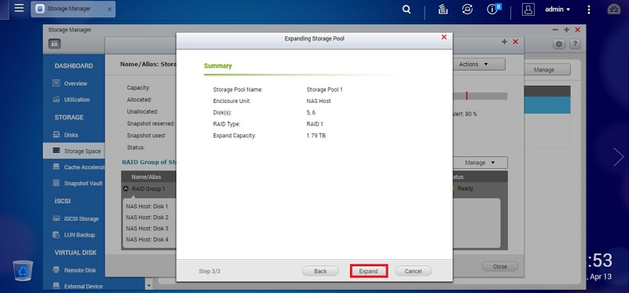
Task: Open event notifications info icon
Action: 492,9
